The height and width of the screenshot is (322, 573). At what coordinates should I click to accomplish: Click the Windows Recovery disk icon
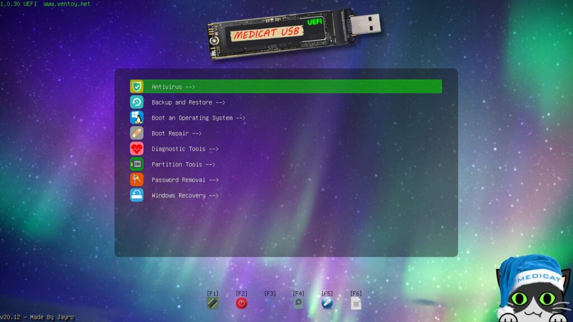click(x=136, y=195)
